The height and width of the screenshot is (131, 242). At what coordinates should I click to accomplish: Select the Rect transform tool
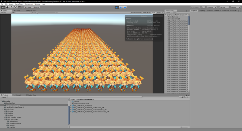[x=19, y=7]
